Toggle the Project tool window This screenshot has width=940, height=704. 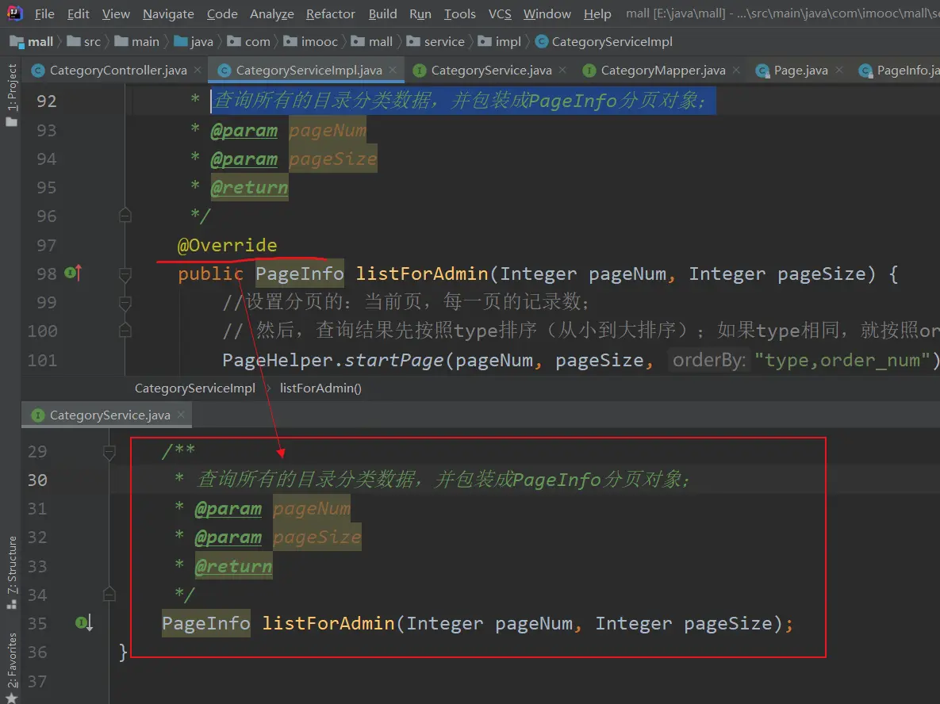(11, 95)
